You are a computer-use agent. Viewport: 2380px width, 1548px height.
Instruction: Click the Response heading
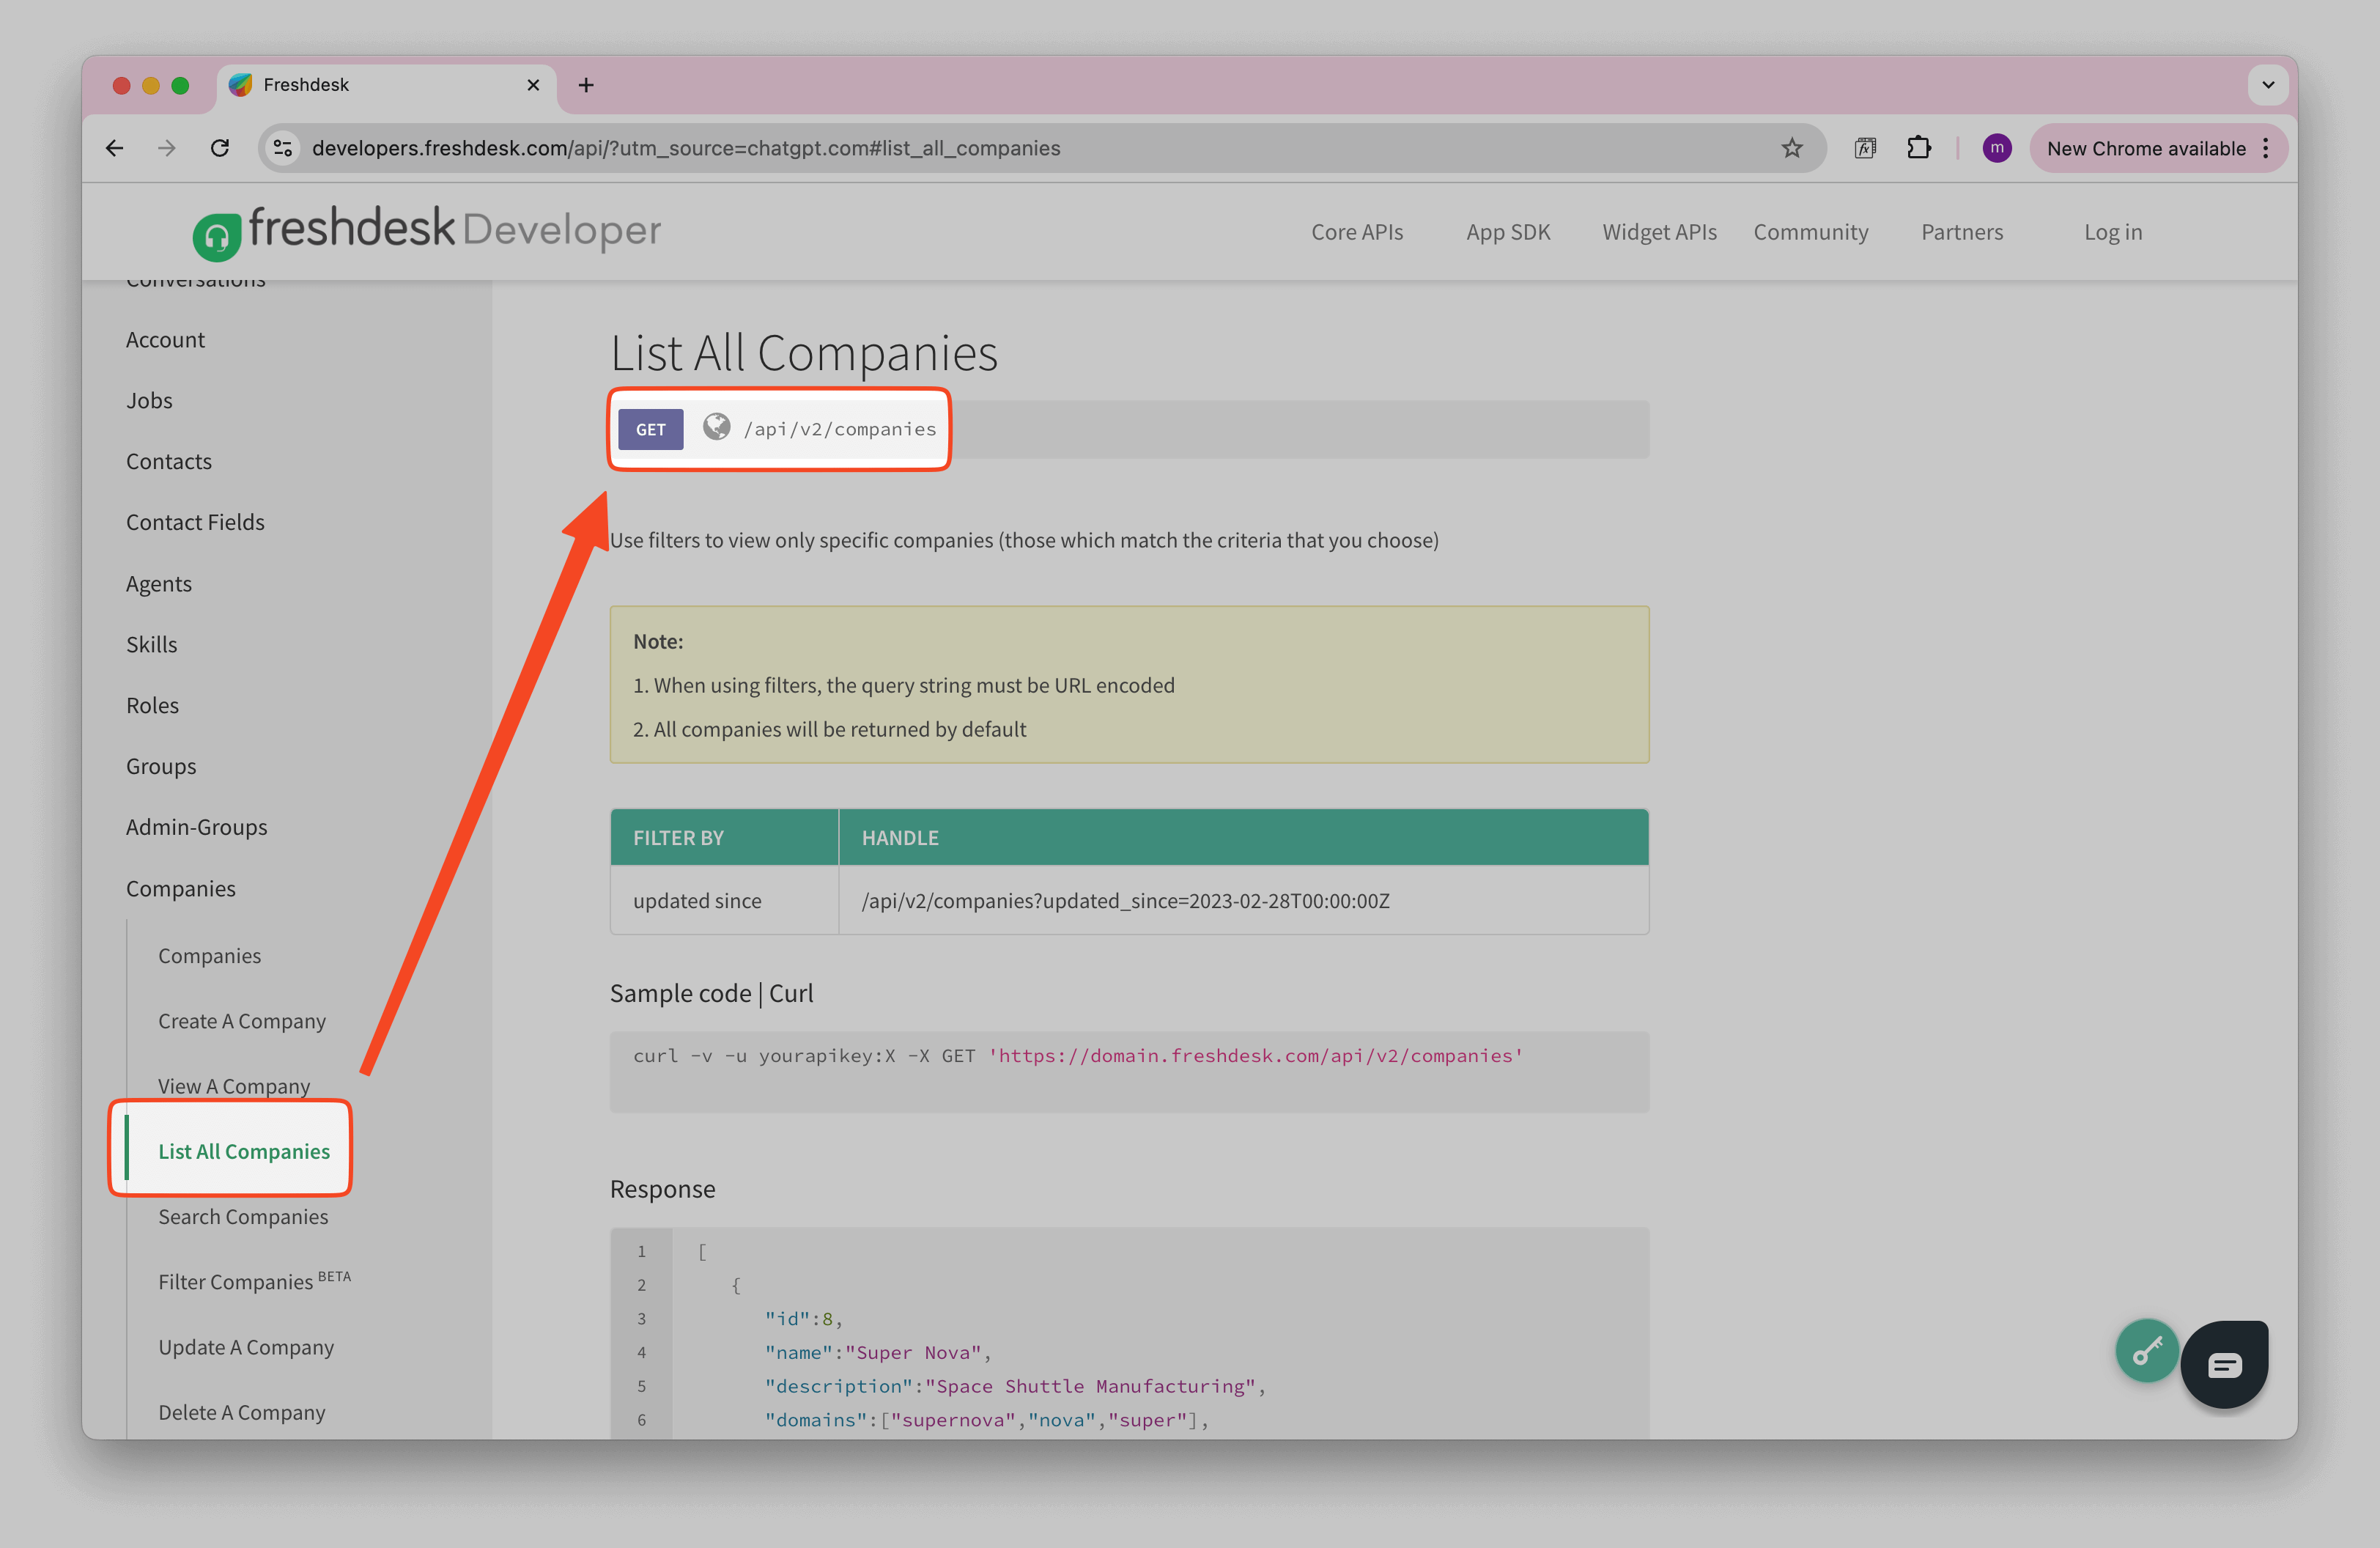click(662, 1189)
